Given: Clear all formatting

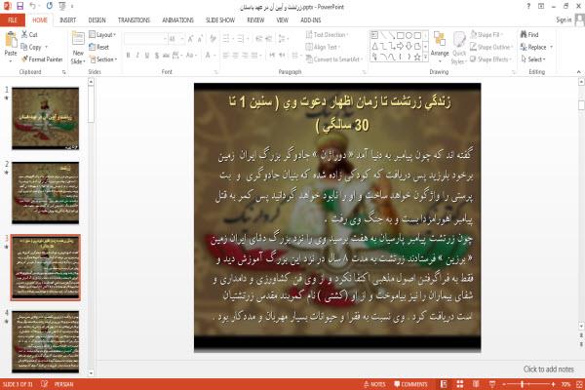Looking at the screenshot, I should (213, 39).
